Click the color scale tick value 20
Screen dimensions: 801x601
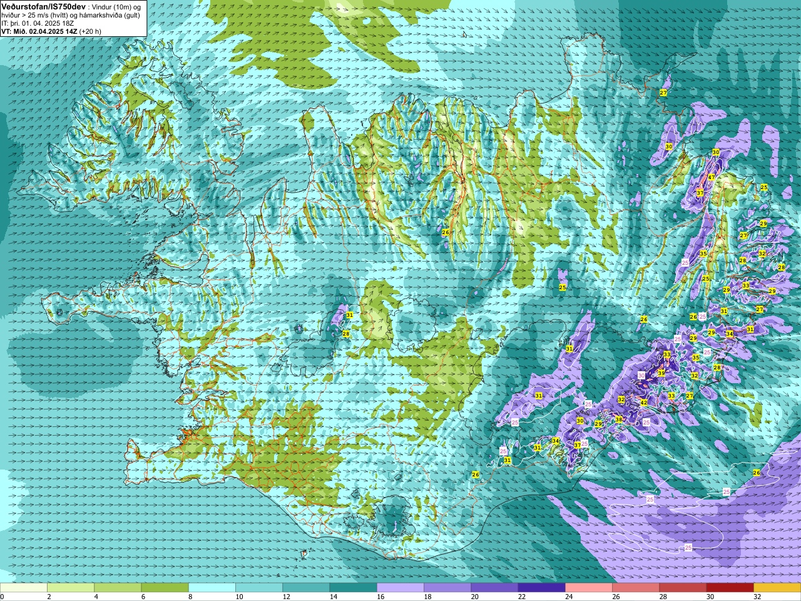pos(474,597)
